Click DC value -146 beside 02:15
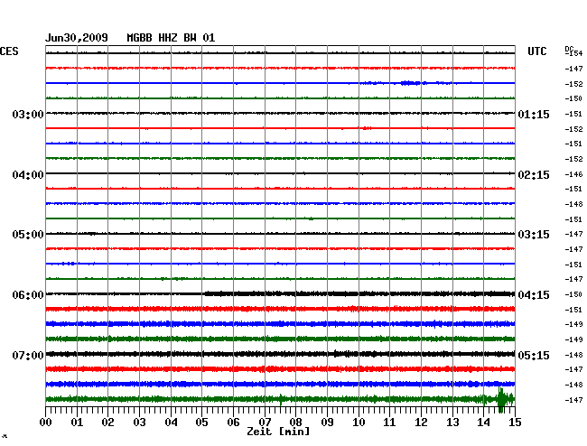This screenshot has height=446, width=587. point(573,174)
